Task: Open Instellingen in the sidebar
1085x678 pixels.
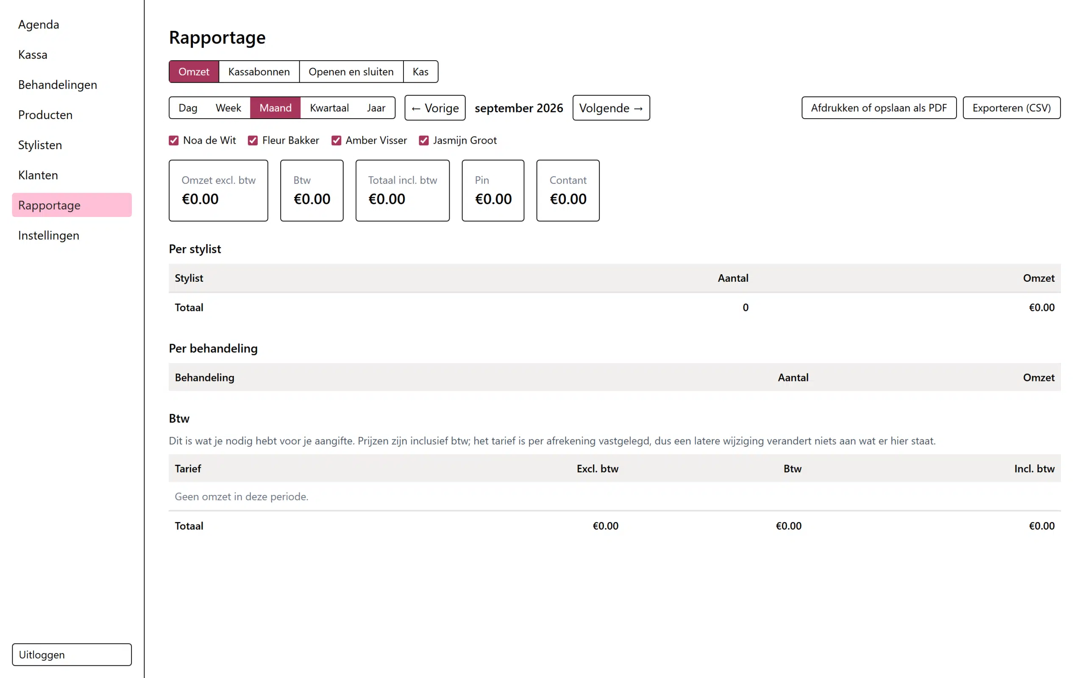Action: pyautogui.click(x=72, y=235)
